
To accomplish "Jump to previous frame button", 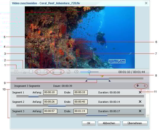I will [x=38, y=72].
